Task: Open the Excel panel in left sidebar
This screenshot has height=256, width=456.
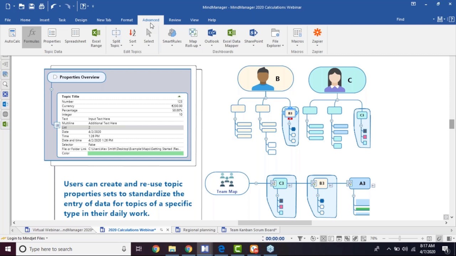Action: [x=5, y=124]
